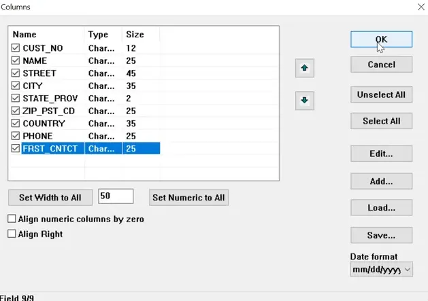Click the Type column header

(98, 35)
